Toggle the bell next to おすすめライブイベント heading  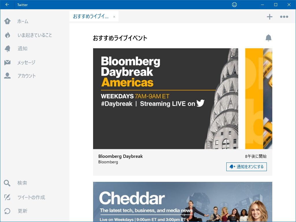[x=268, y=38]
